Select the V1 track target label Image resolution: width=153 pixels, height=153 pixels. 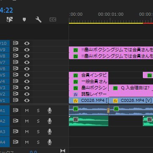(5, 100)
